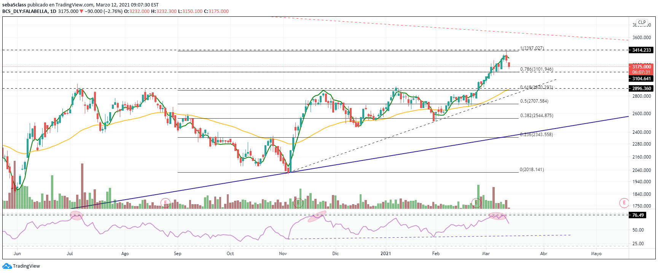The height and width of the screenshot is (273, 658).
Task: Click the Fibonacci 0.5(2707.584) label
Action: [534, 101]
